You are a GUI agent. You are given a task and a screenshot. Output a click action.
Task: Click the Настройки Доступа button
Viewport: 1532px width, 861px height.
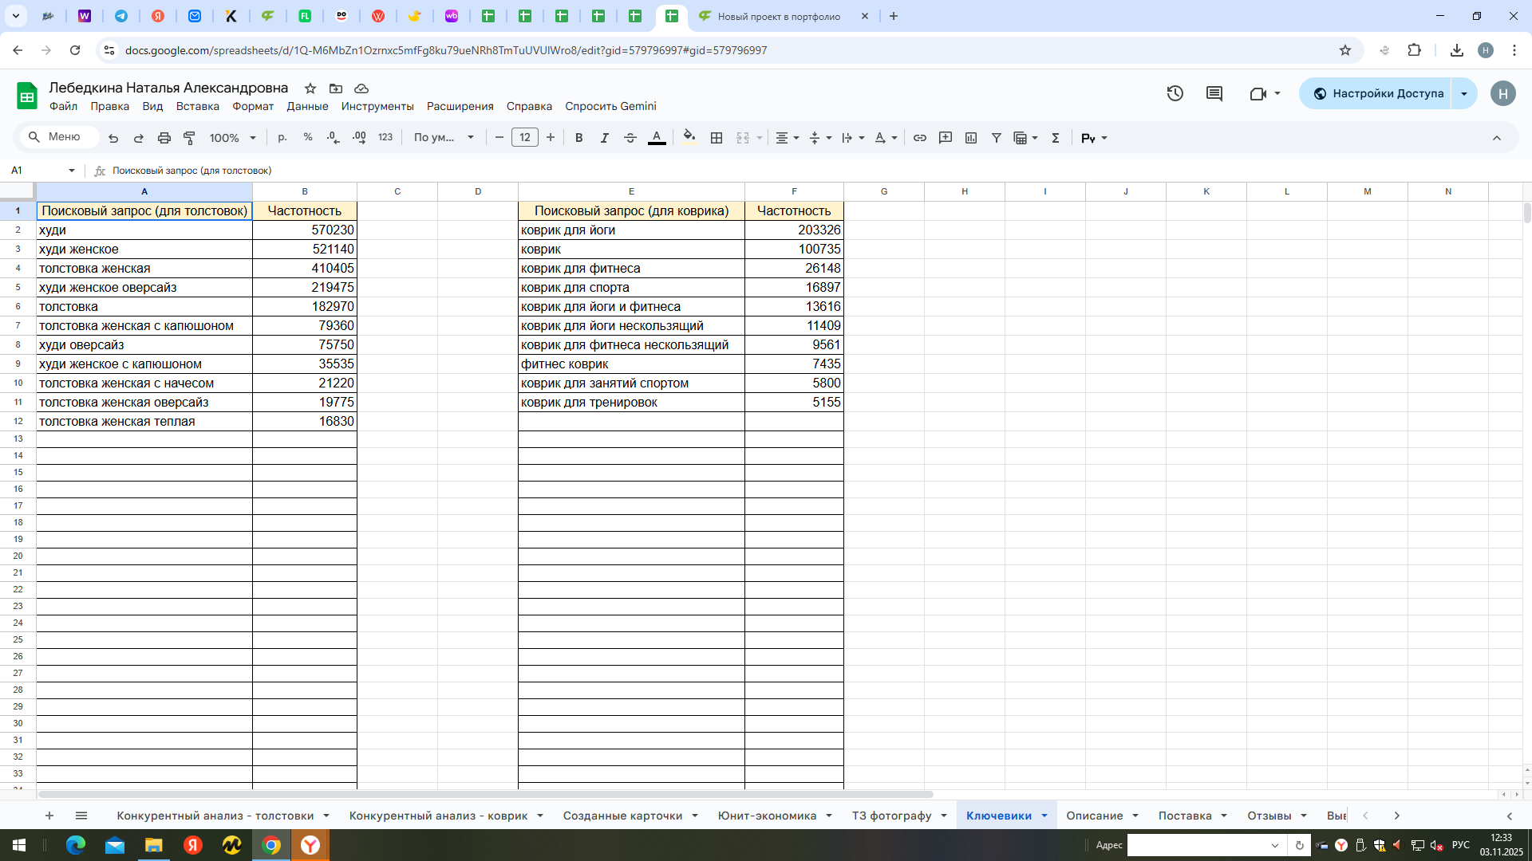tap(1377, 93)
